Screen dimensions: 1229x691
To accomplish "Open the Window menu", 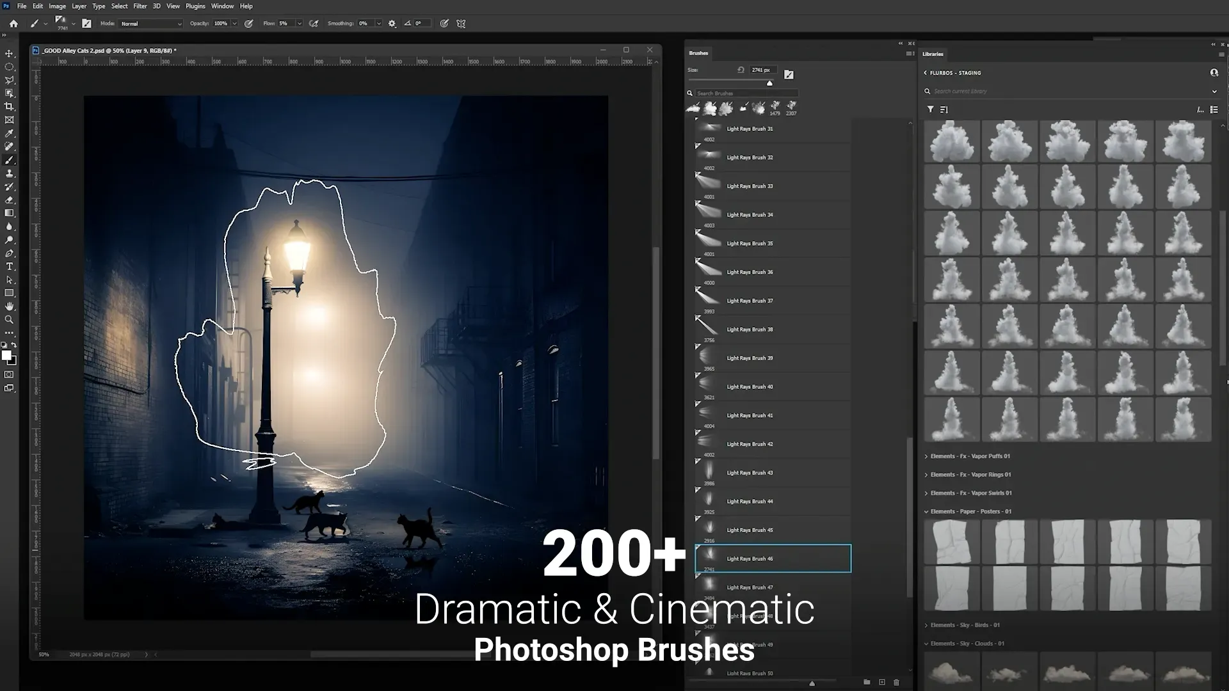I will point(222,6).
